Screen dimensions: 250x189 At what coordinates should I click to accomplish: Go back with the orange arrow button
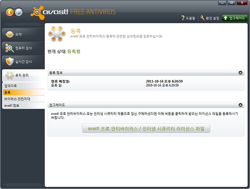coord(10,12)
